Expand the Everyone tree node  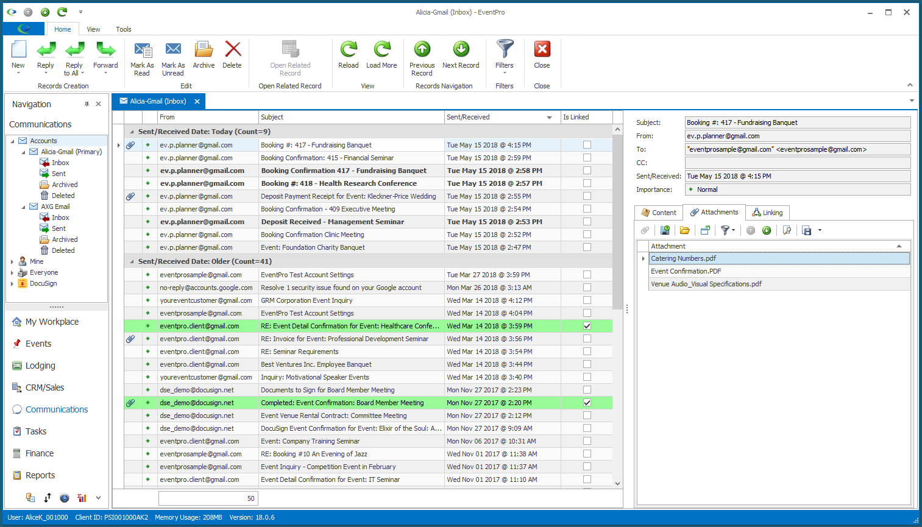pyautogui.click(x=12, y=272)
